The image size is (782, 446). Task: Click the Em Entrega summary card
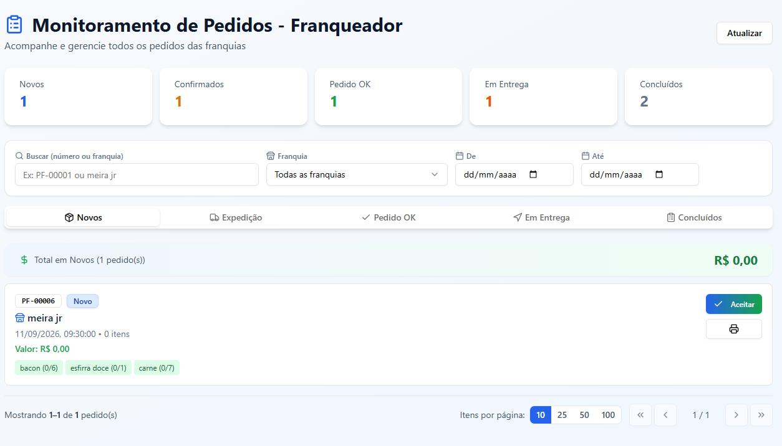543,97
